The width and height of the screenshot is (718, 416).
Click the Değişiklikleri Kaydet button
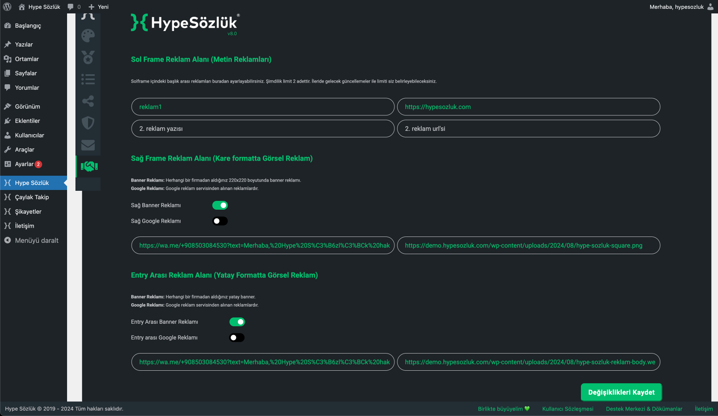click(621, 392)
